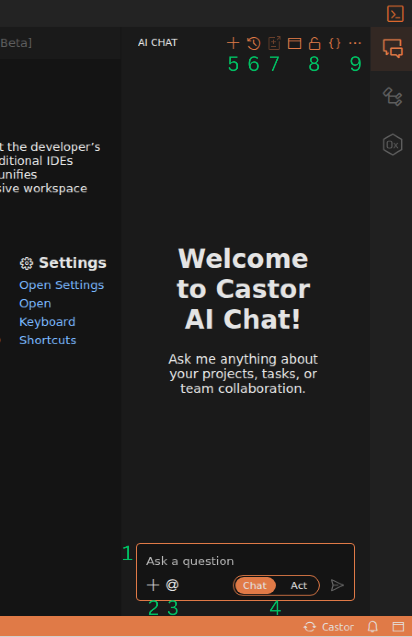The image size is (412, 637).
Task: Open the layout panel icon in AI Chat toolbar
Action: 295,42
